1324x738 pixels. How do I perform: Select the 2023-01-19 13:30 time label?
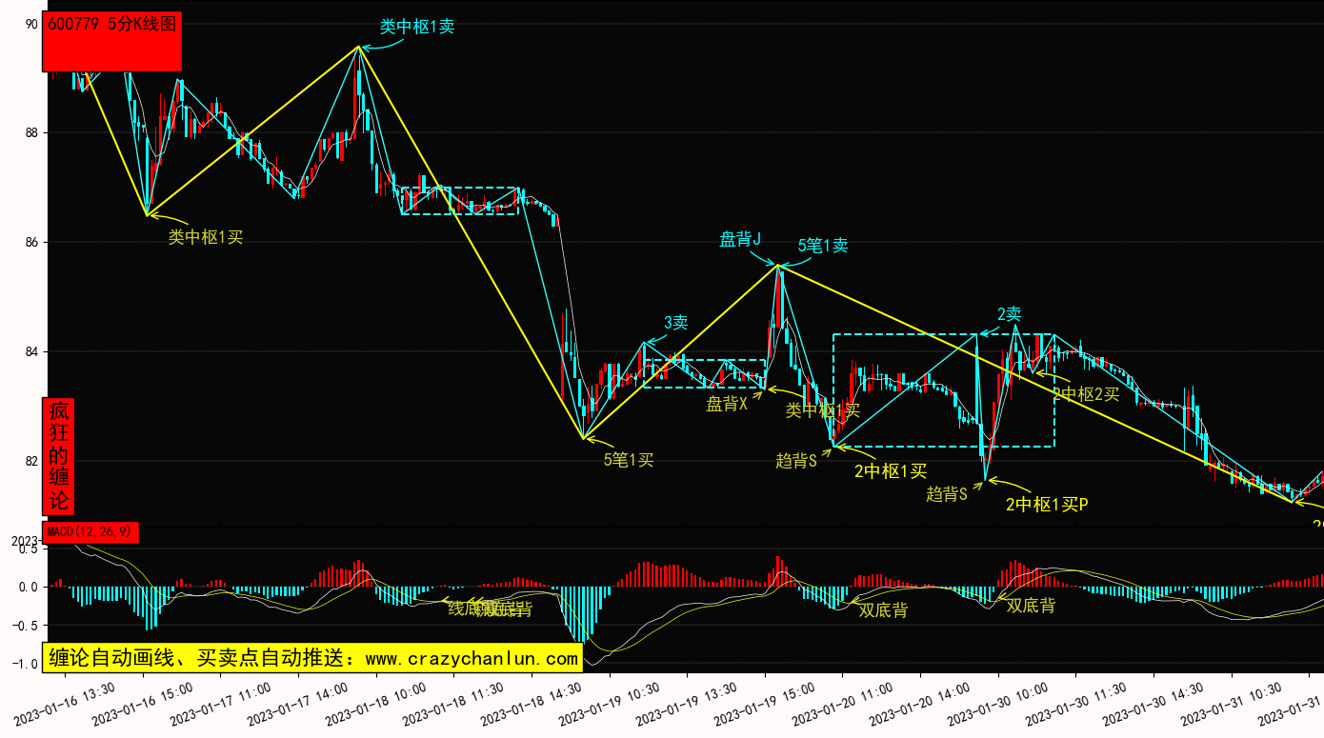click(x=688, y=703)
